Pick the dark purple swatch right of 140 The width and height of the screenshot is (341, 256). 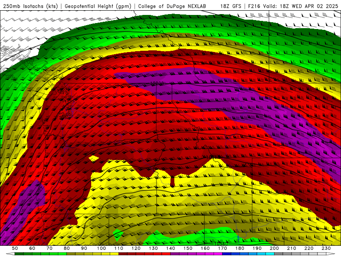(175, 254)
